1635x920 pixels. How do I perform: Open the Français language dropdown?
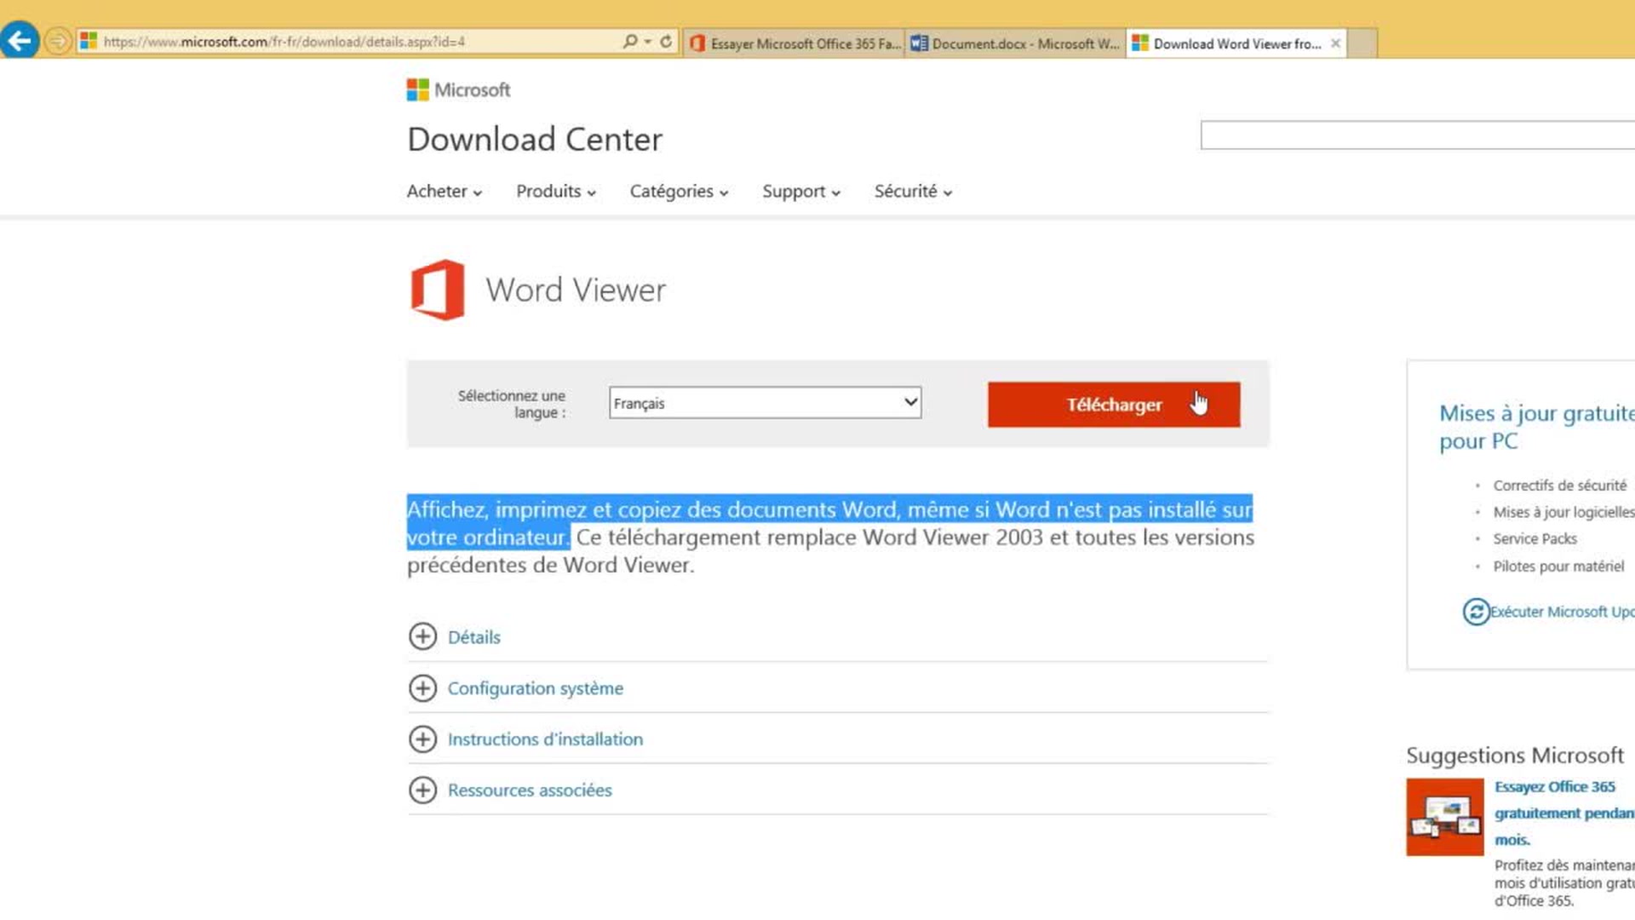tap(765, 403)
